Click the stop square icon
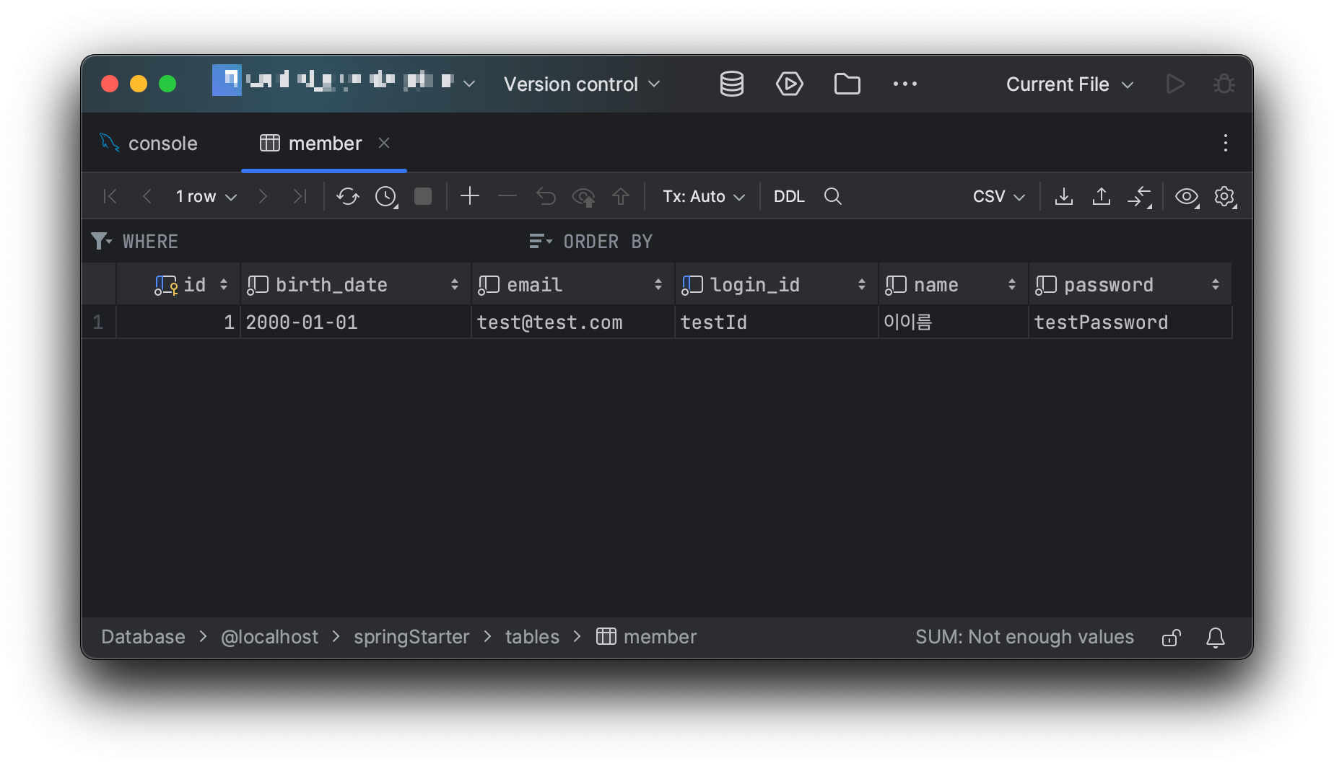1334x766 pixels. pyautogui.click(x=423, y=196)
